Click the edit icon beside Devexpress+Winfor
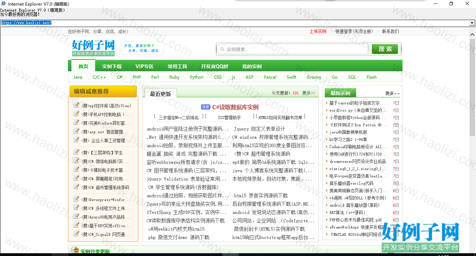476x256 pixels. [x=76, y=199]
